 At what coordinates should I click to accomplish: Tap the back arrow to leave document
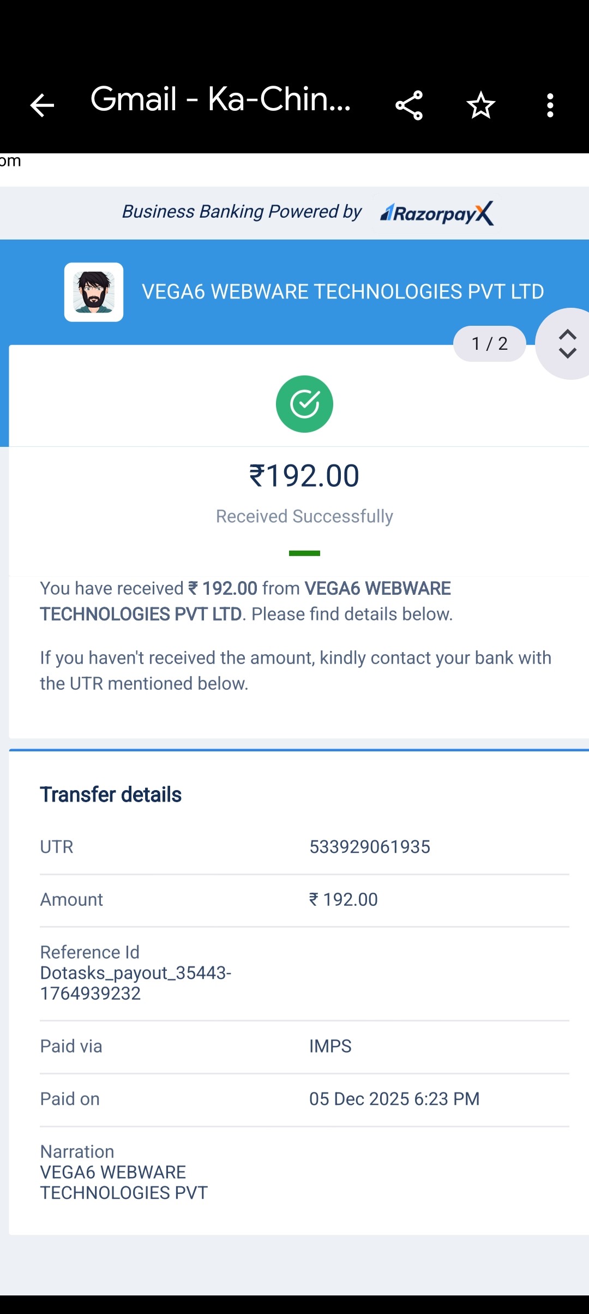(x=41, y=105)
